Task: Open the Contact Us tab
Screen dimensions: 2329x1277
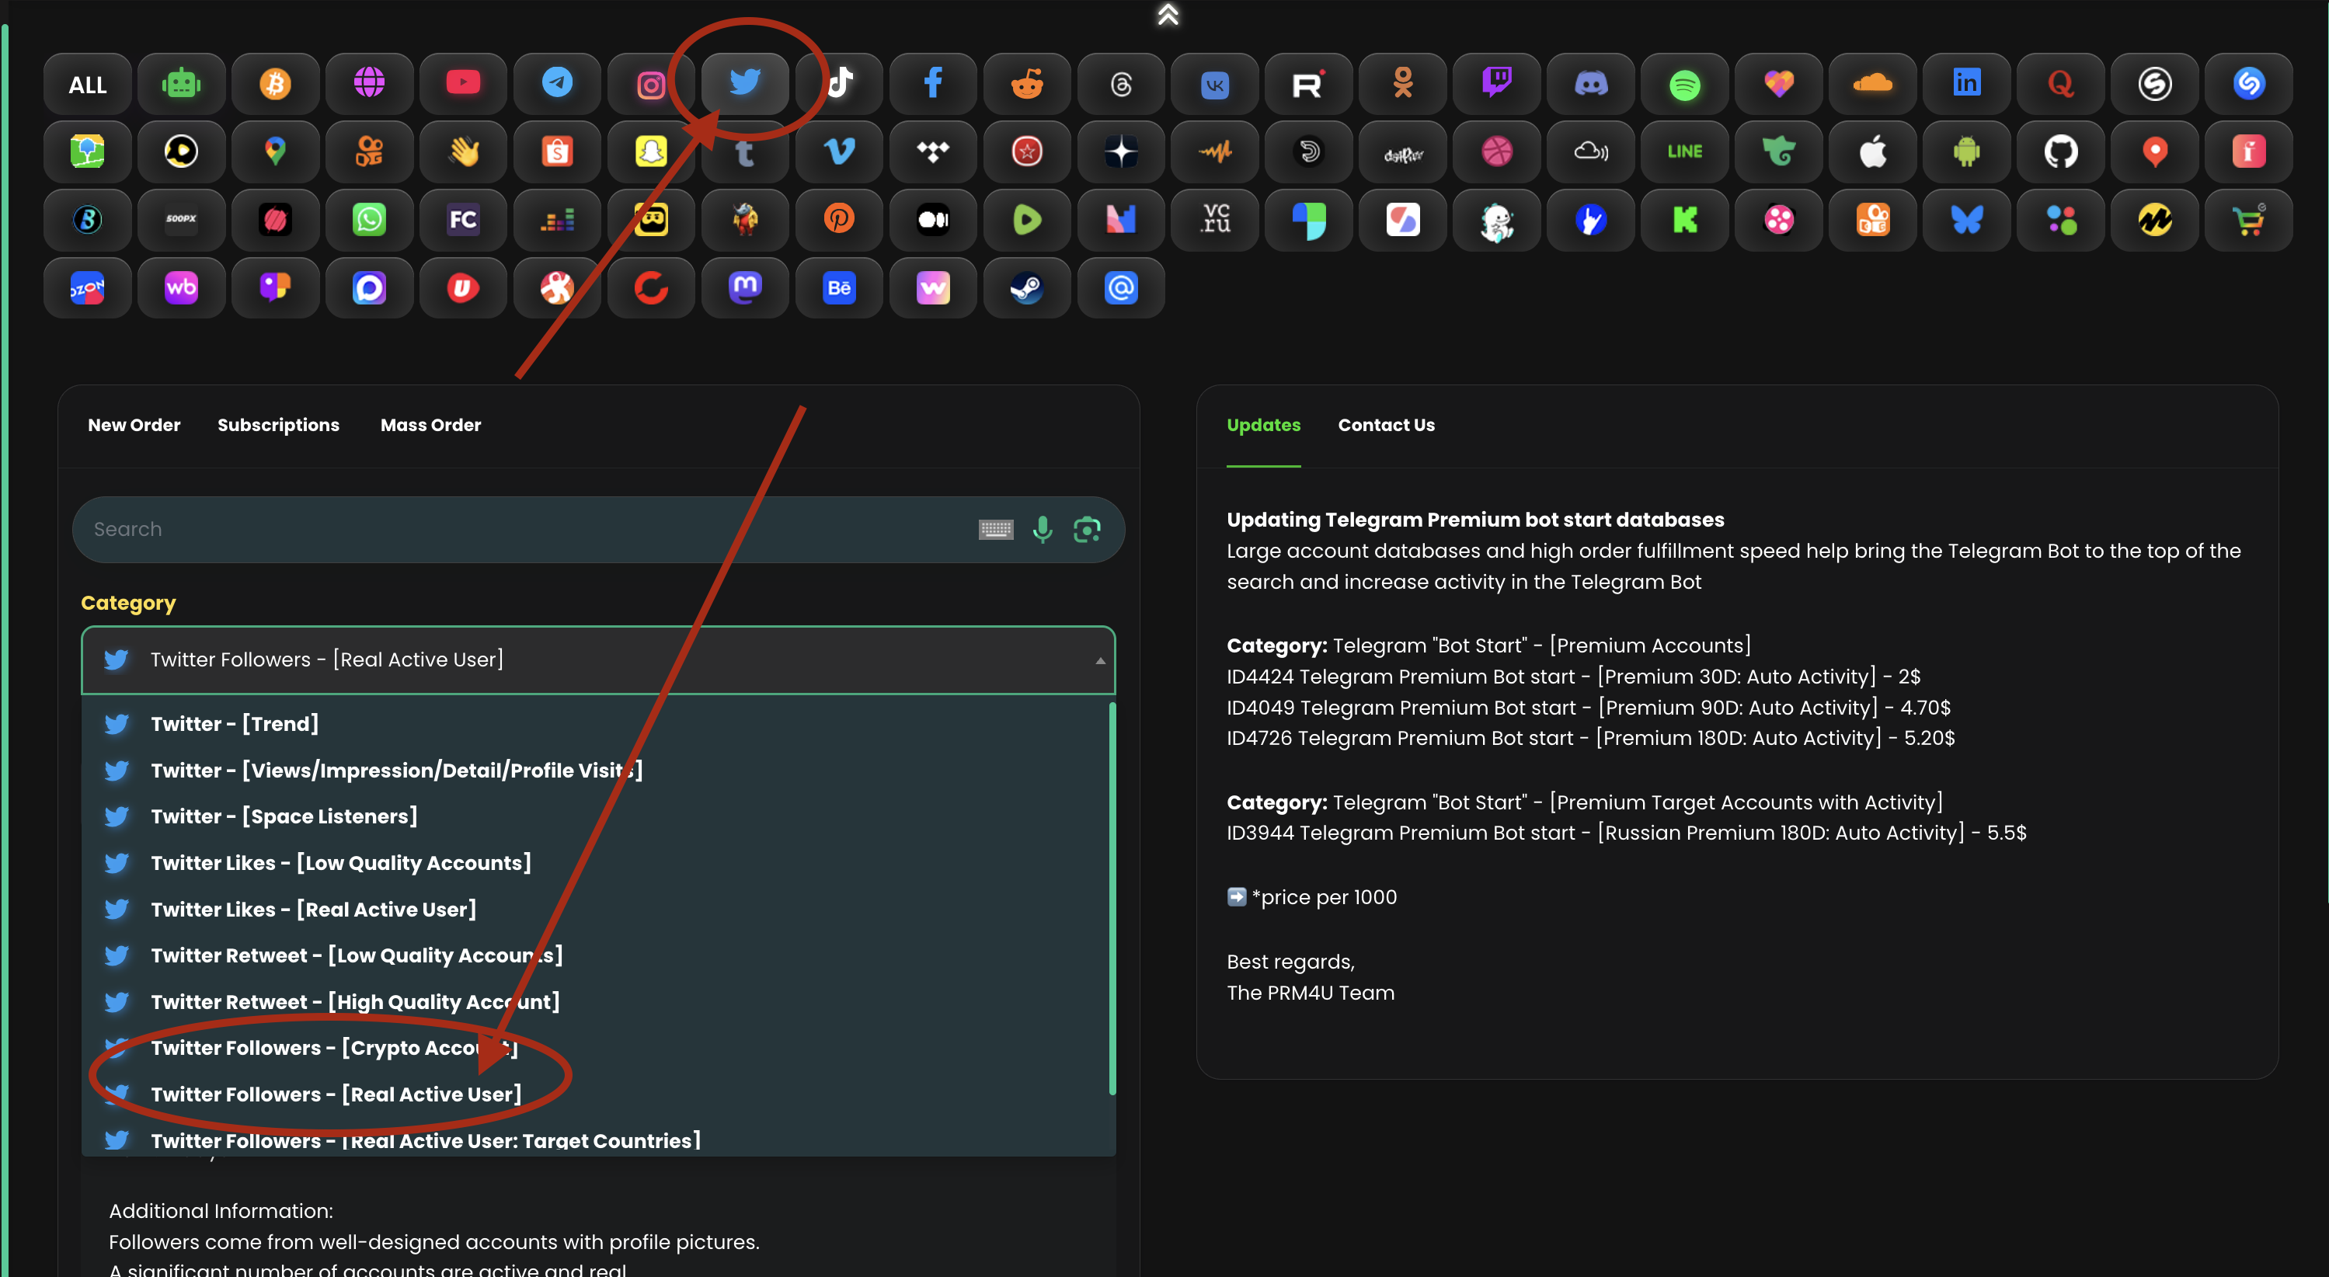Action: [x=1386, y=425]
